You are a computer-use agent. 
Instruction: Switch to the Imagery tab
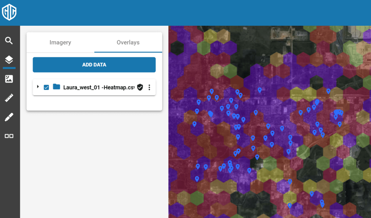[x=60, y=42]
